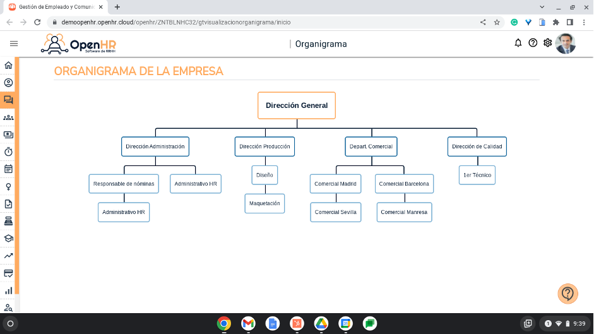The height and width of the screenshot is (334, 594).
Task: Click the graduation cap training icon
Action: coord(8,239)
